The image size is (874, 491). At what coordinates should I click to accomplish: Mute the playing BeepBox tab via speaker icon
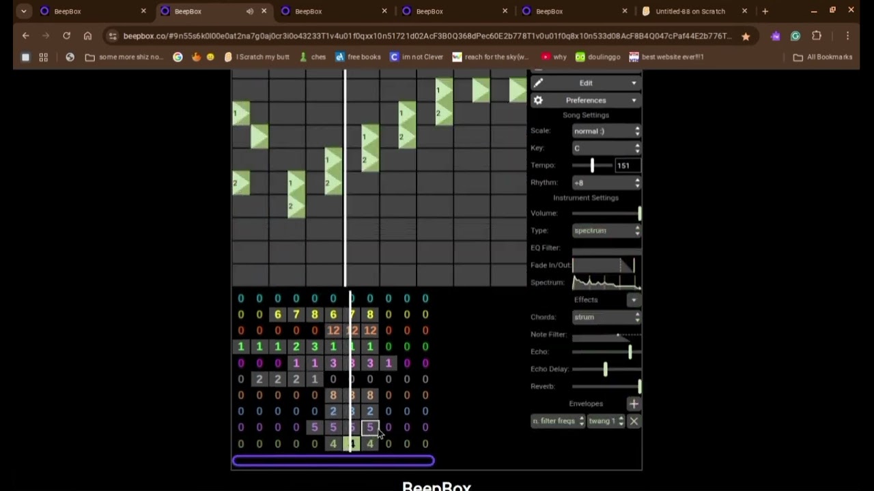click(x=250, y=11)
